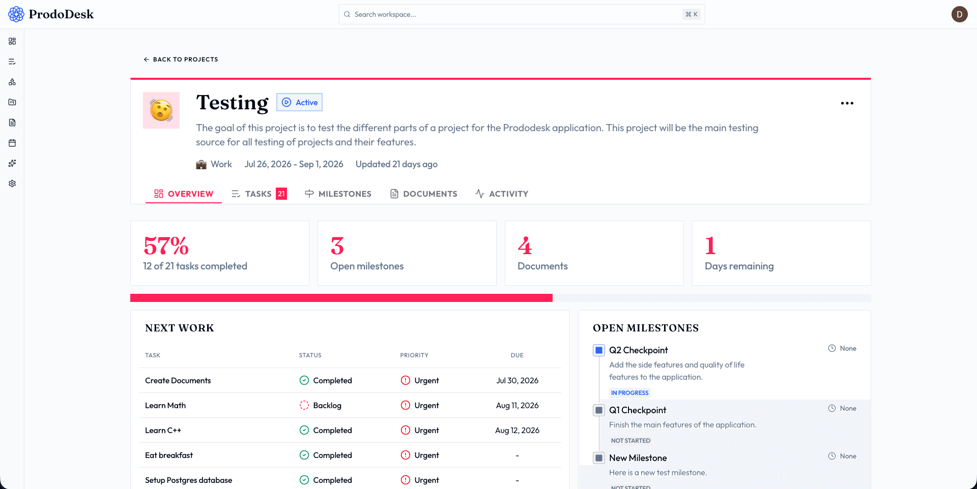This screenshot has width=977, height=489.
Task: Toggle the Q1 Checkpoint milestone checkbox
Action: pos(599,410)
